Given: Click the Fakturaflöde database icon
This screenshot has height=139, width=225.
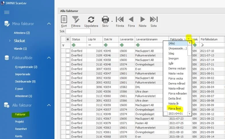Looking at the screenshot, I should click(x=7, y=58).
